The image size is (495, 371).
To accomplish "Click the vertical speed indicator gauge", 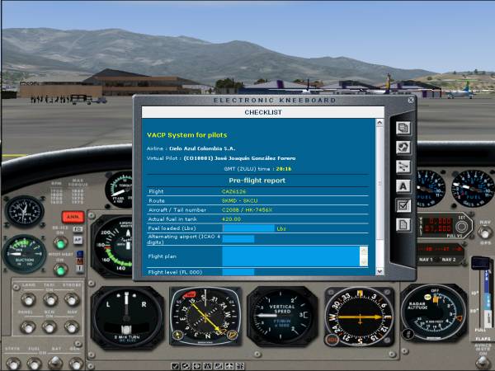I will (x=282, y=317).
